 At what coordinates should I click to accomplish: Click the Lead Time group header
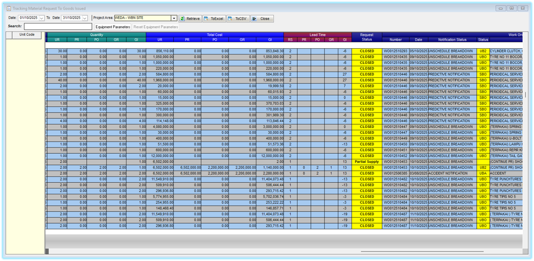(318, 35)
